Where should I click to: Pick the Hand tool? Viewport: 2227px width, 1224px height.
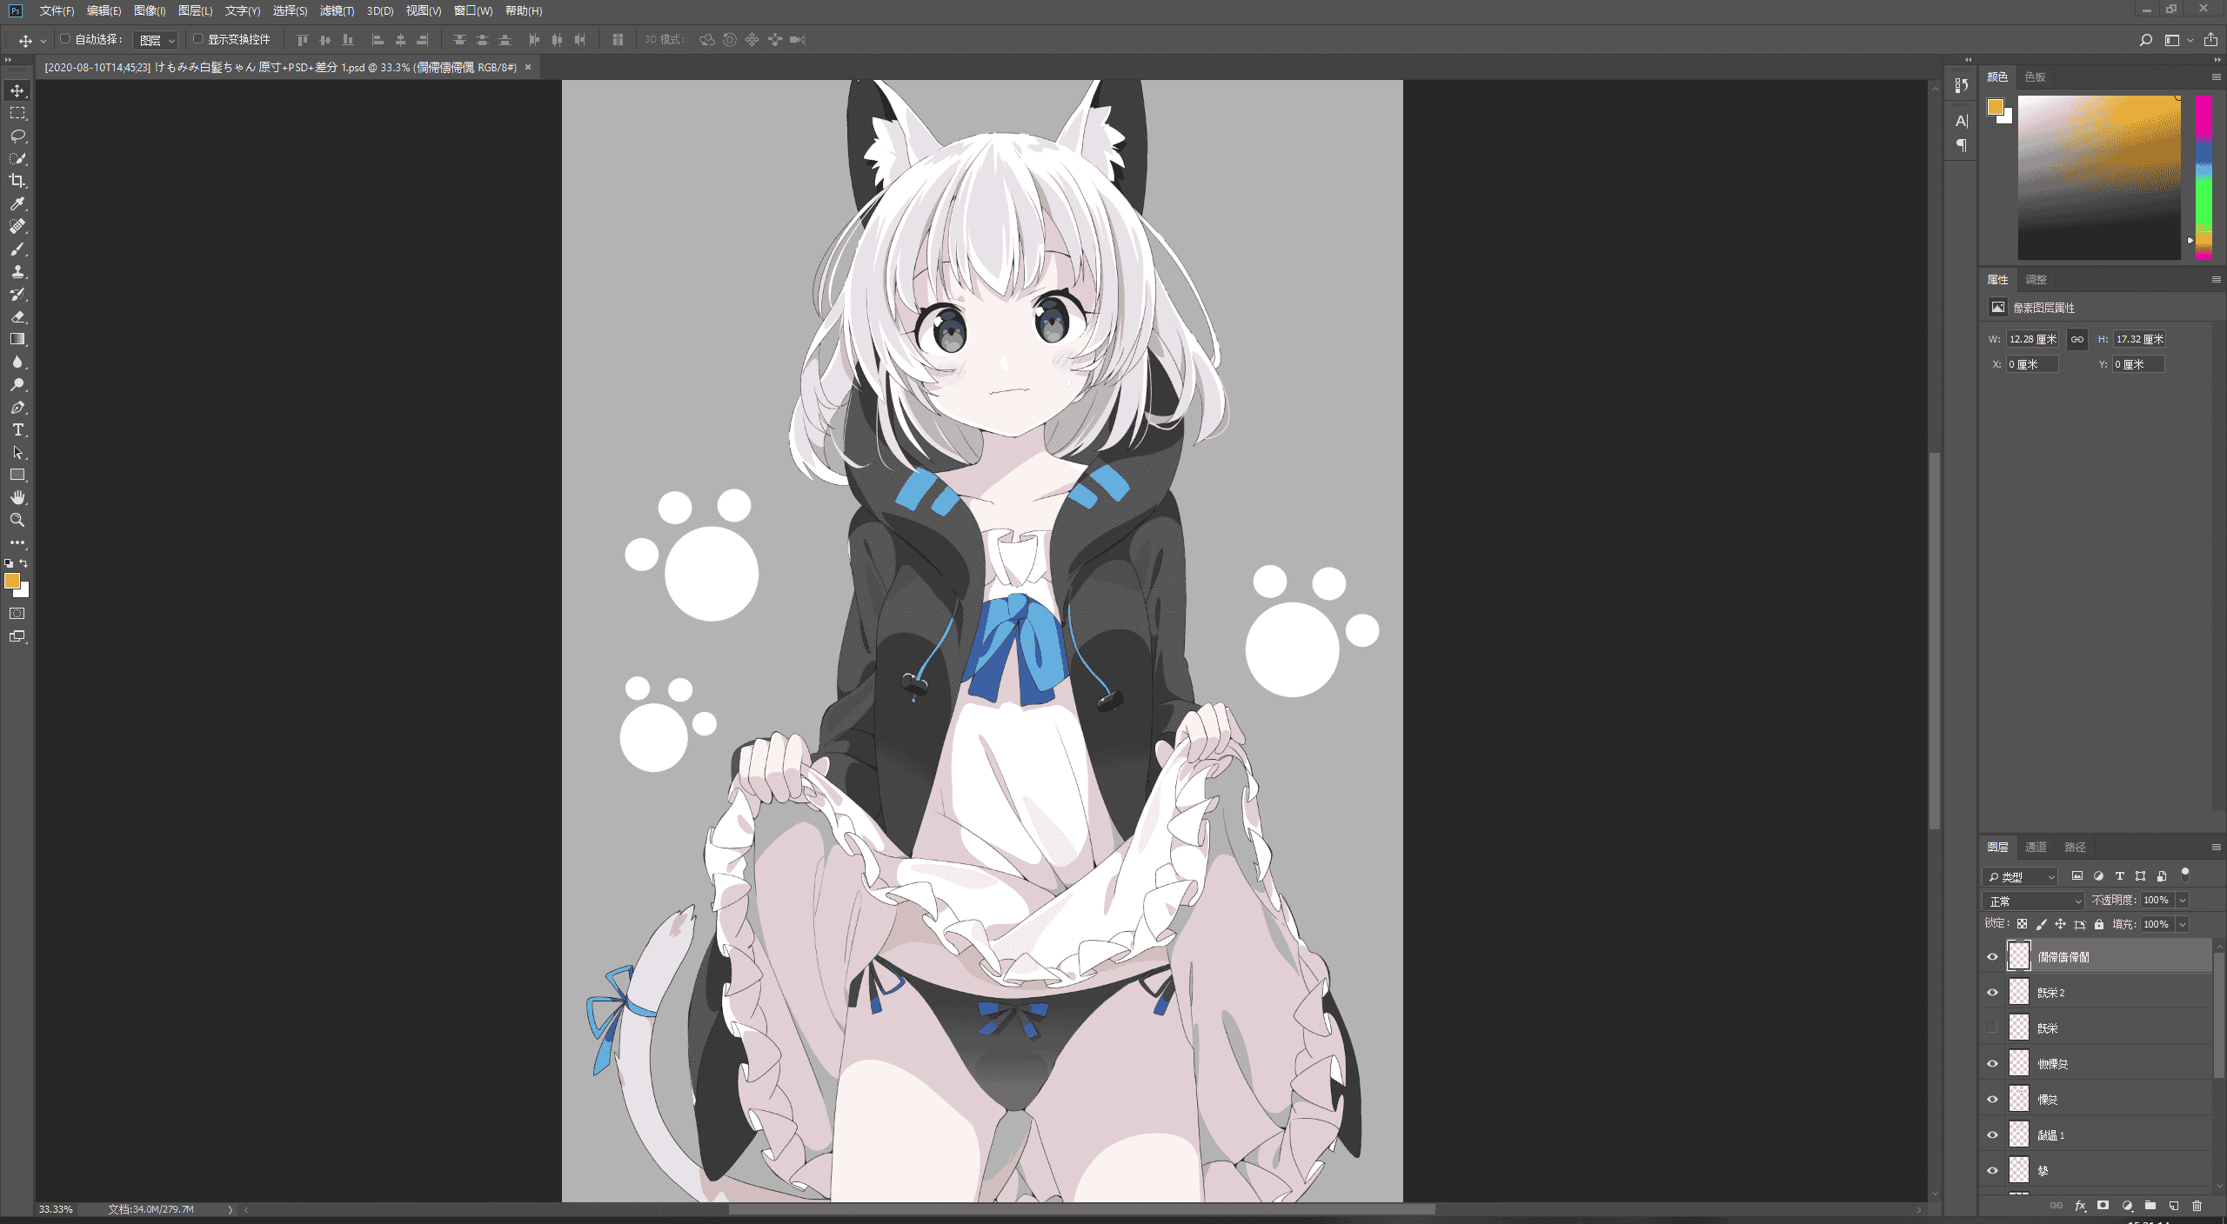17,497
